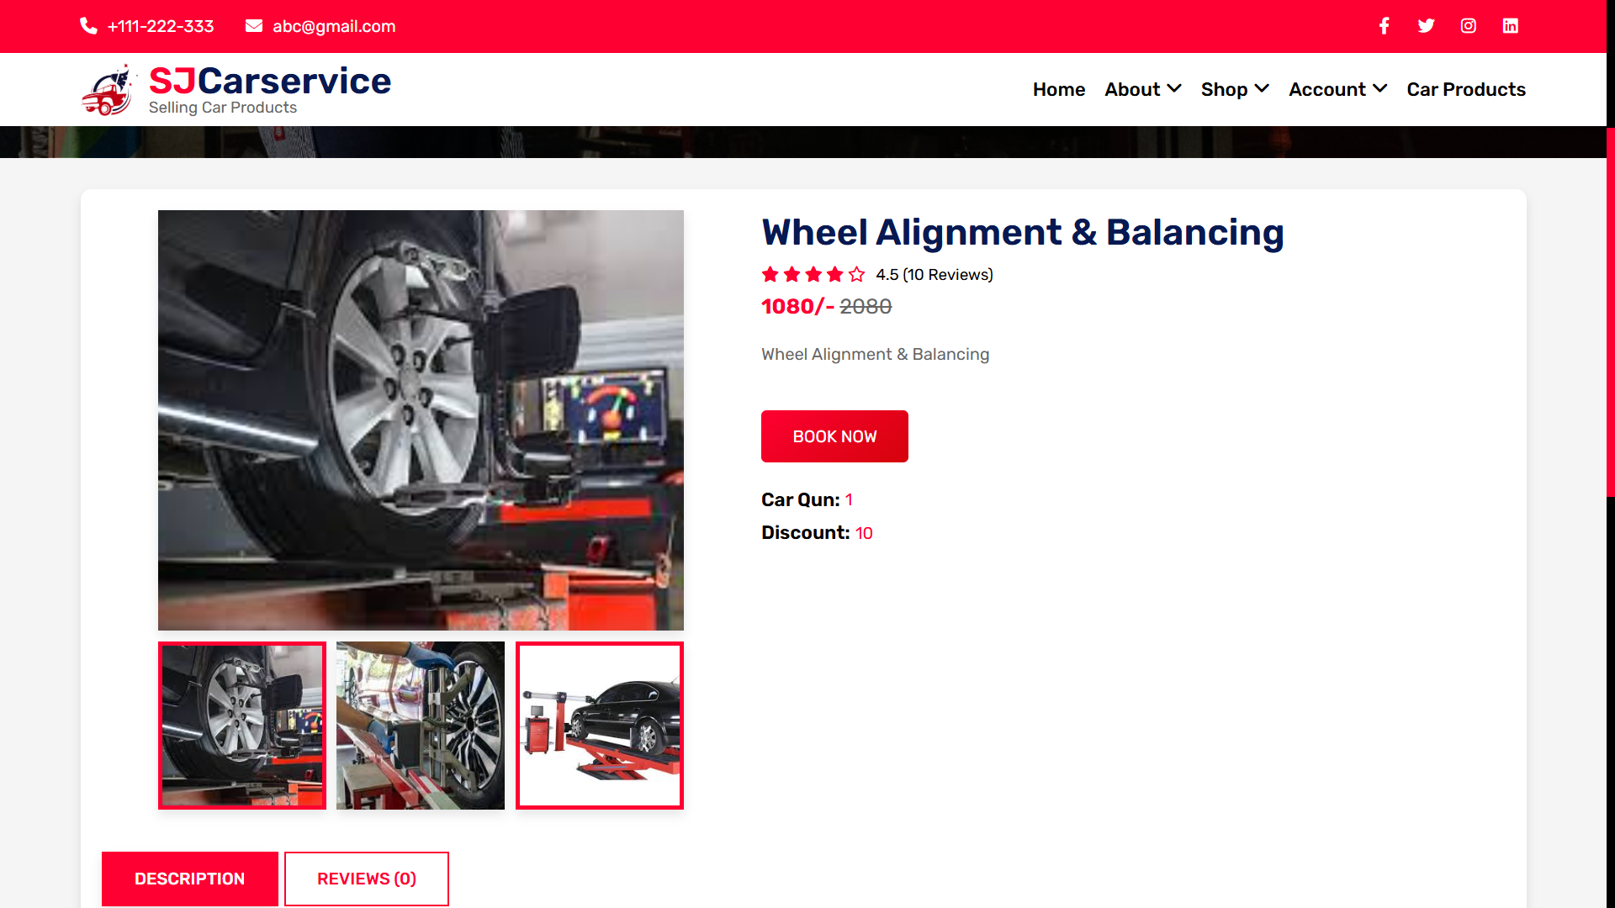Click the SJCarservice car logo

(109, 90)
